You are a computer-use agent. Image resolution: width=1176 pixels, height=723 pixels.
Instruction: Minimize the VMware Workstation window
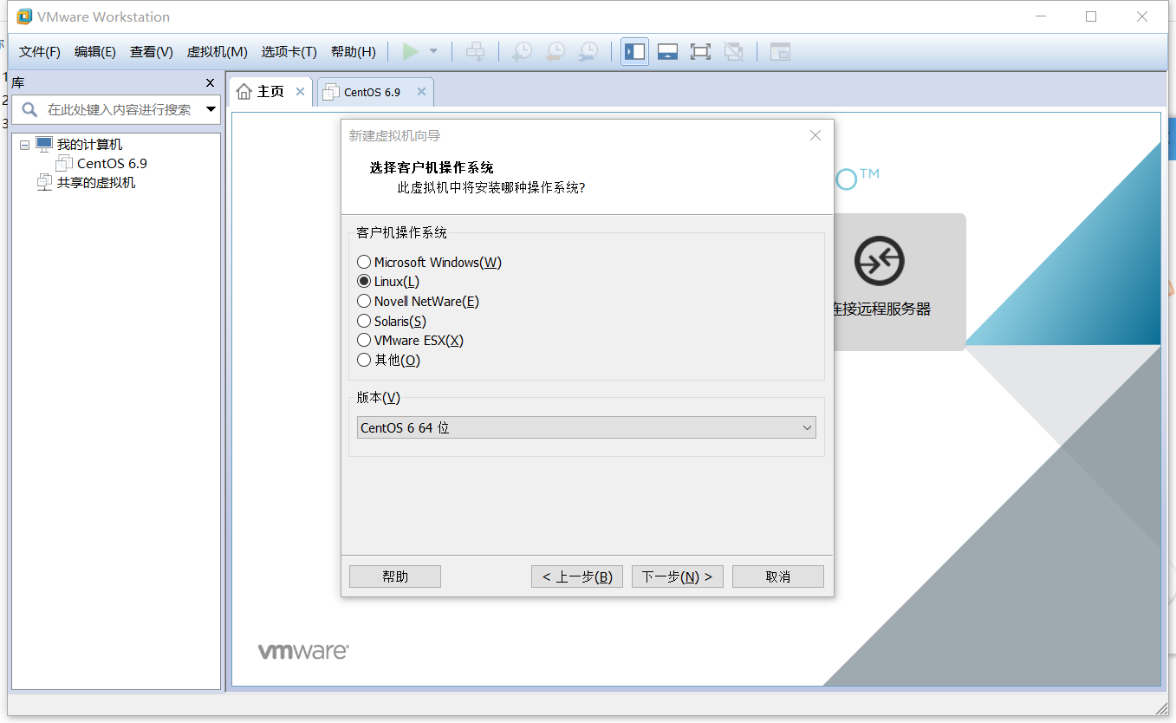1040,16
